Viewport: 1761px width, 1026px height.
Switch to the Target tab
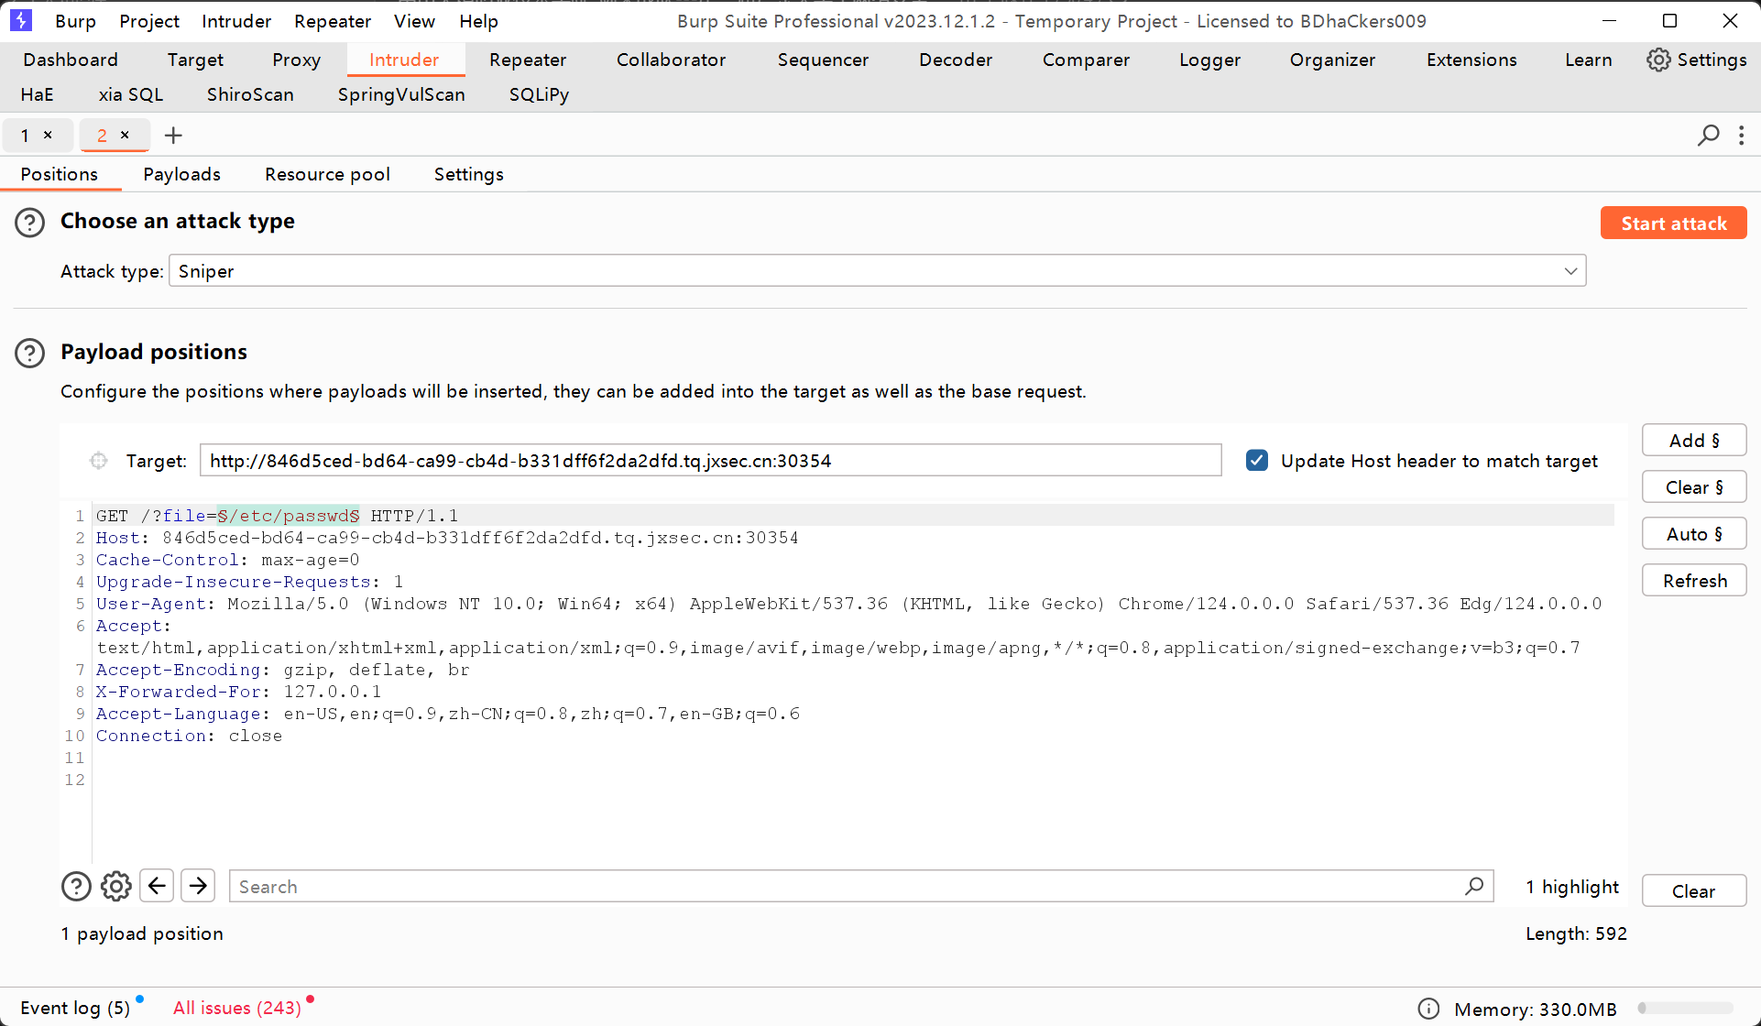click(x=195, y=60)
